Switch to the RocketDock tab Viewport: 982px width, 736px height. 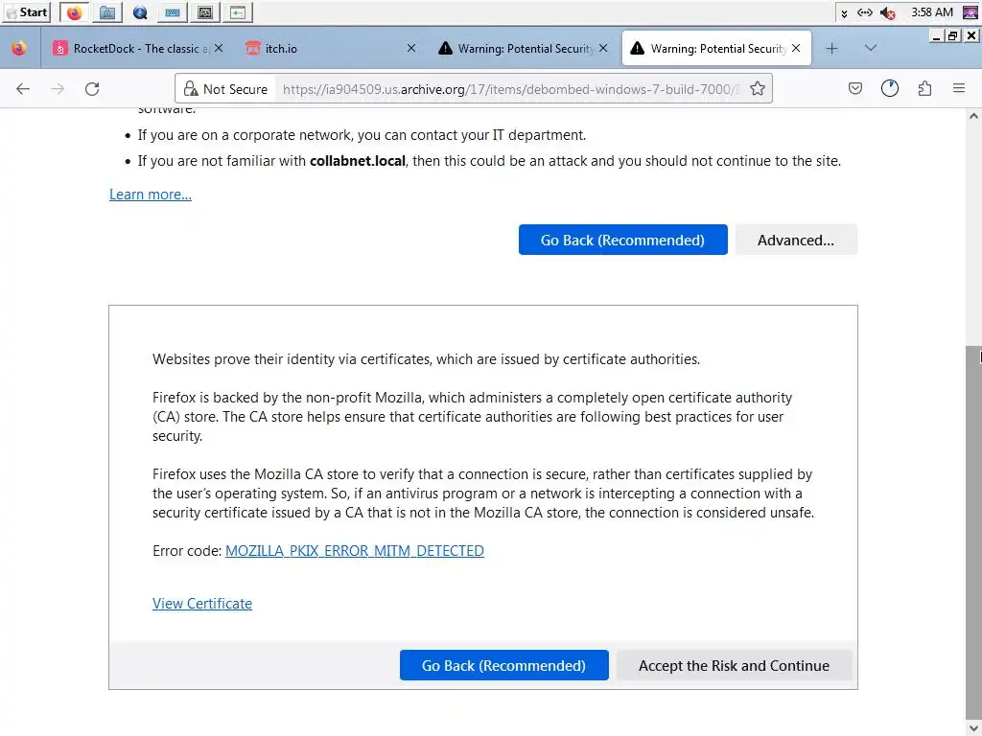click(138, 48)
